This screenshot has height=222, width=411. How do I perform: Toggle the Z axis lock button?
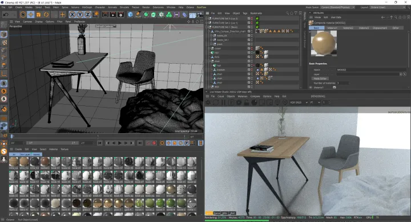pos(87,15)
